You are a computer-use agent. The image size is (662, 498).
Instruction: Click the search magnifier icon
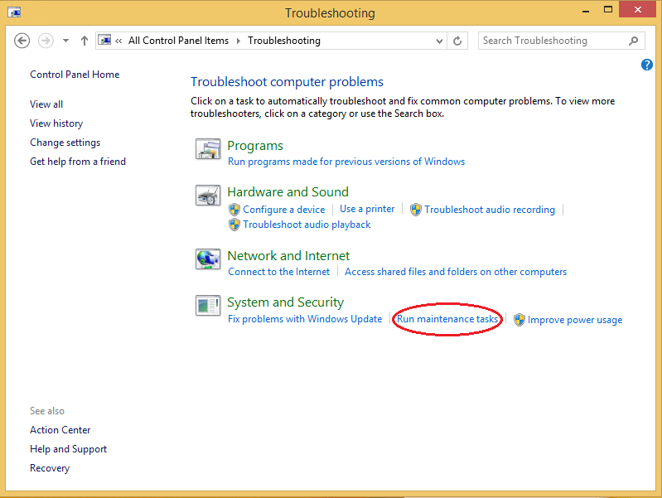click(x=633, y=41)
